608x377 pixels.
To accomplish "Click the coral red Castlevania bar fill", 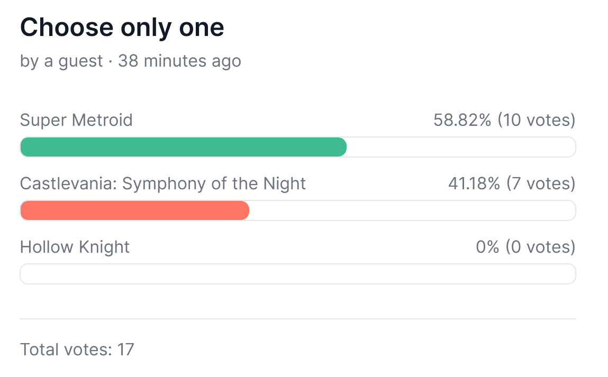I will (x=134, y=210).
